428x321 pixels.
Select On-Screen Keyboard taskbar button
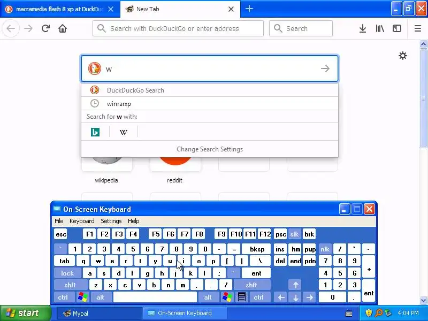coord(185,314)
